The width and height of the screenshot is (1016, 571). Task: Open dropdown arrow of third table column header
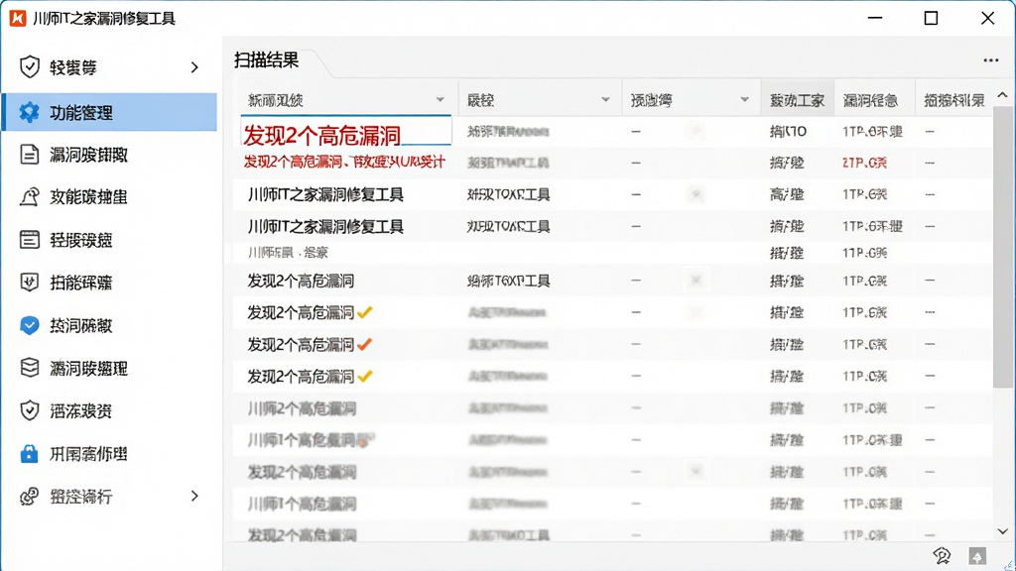[x=744, y=100]
